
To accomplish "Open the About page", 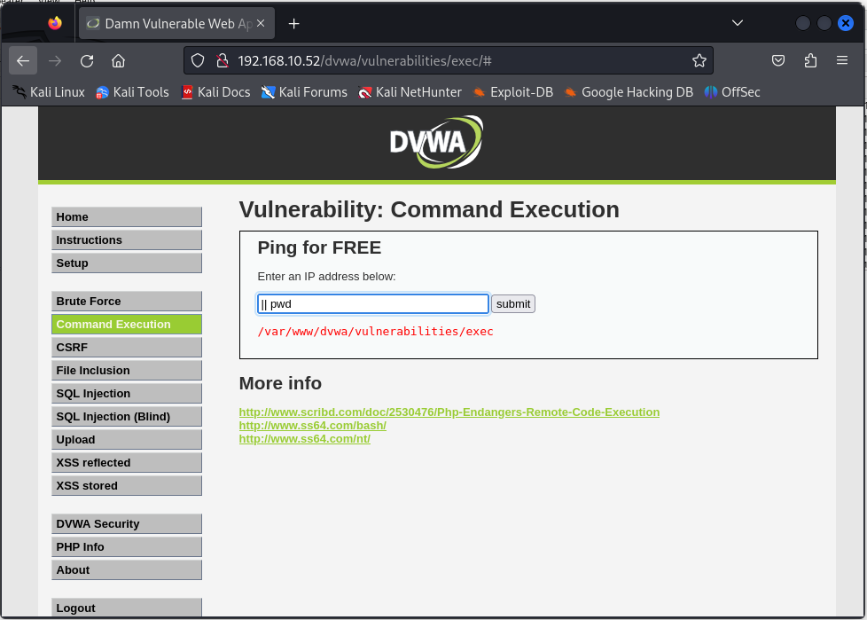I will (127, 570).
